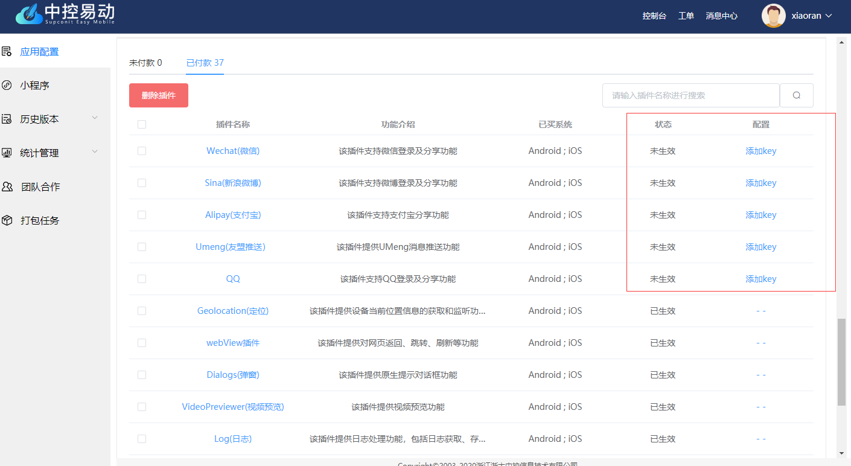This screenshot has width=851, height=466.
Task: Check the Alipay(支付宝) row checkbox
Action: click(142, 215)
